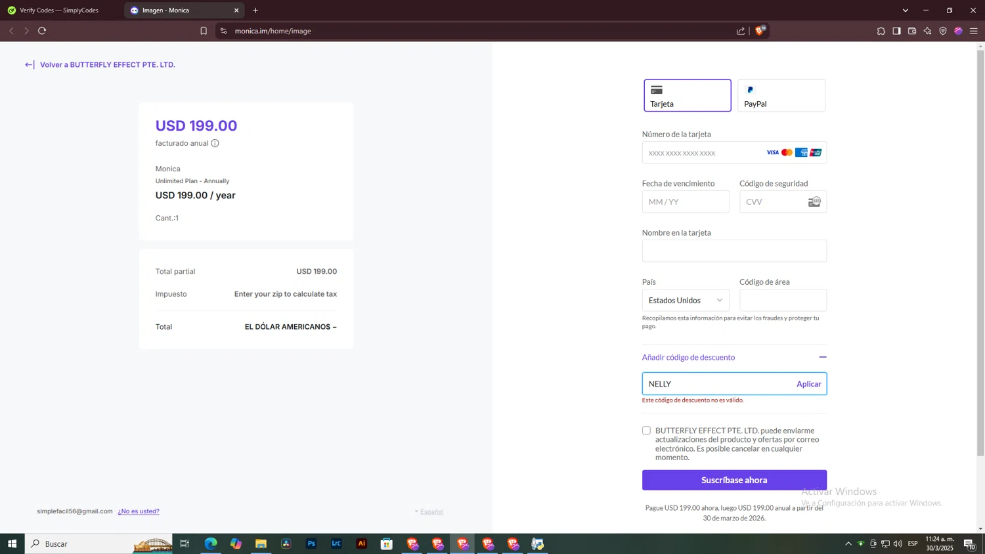This screenshot has width=985, height=554.
Task: Click the site information icon in address bar
Action: point(223,31)
